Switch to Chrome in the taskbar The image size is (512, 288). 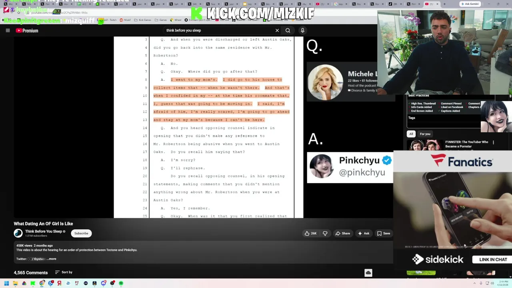[x=42, y=283]
